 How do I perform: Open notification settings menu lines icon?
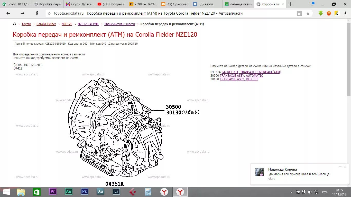(x=340, y=167)
